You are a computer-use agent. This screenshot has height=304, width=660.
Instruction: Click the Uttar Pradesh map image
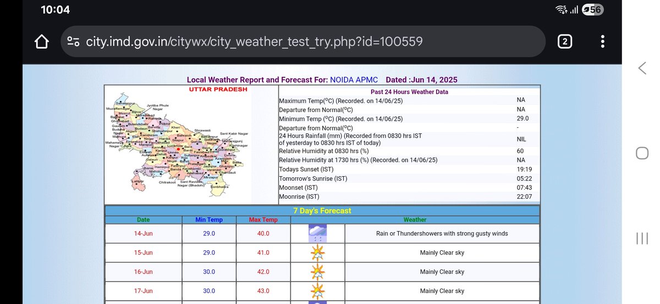click(x=177, y=144)
